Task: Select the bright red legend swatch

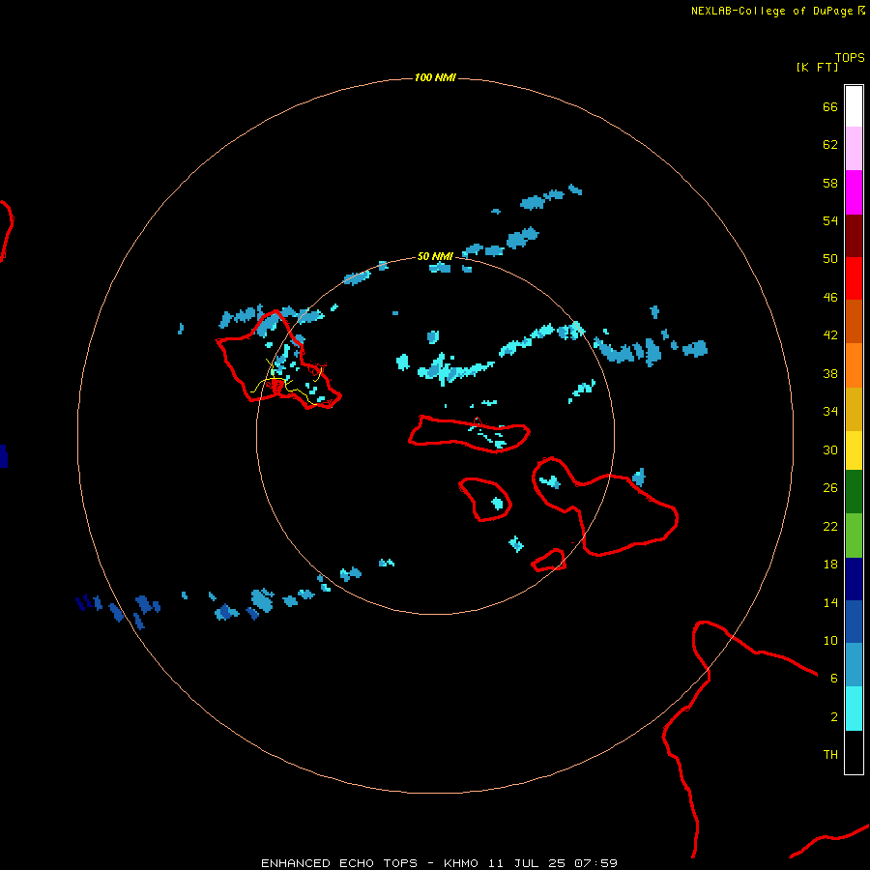Action: (854, 278)
